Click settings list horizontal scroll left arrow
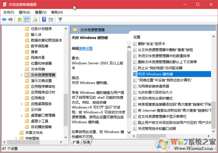218x153 pixels. [134, 136]
